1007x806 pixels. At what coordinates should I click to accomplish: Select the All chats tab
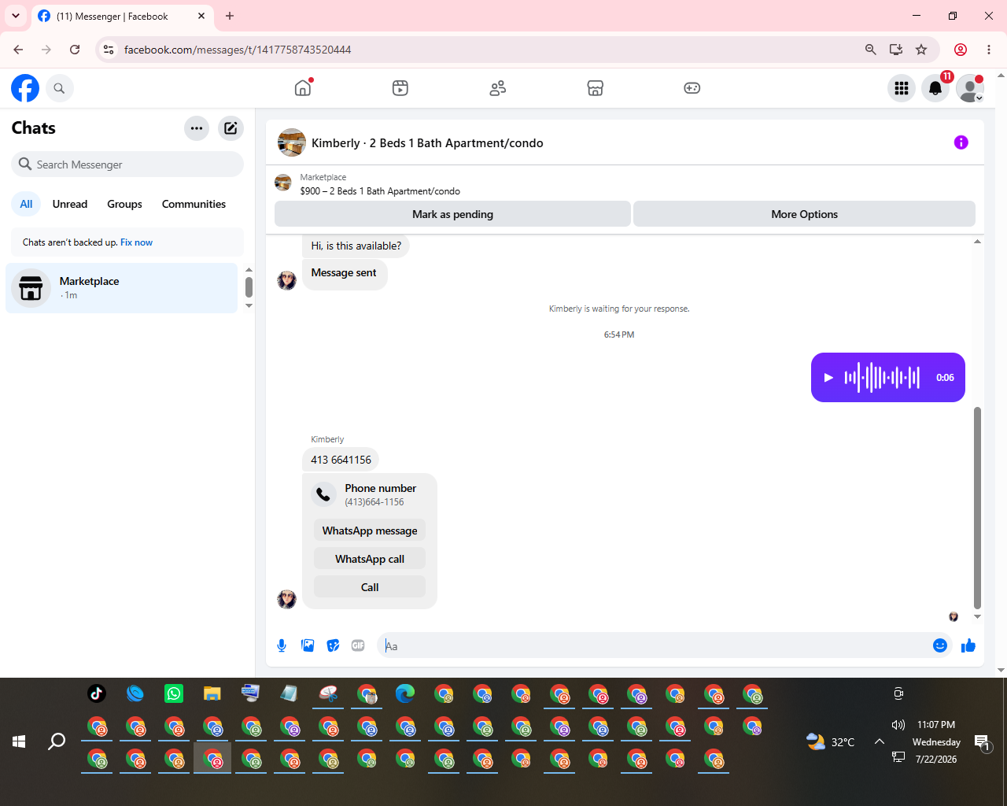point(26,204)
